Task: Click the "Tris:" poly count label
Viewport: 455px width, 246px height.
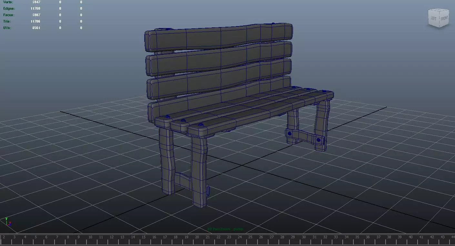Action: (7, 21)
